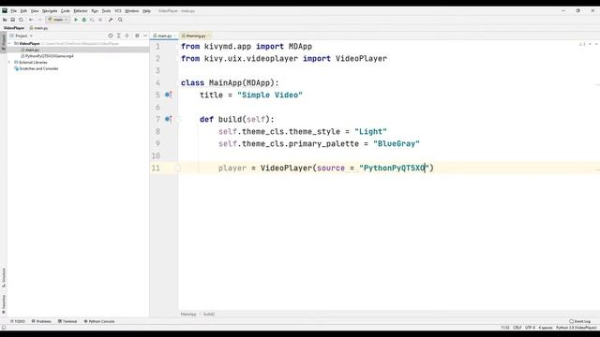
Task: Open Project panel gear options
Action: (x=137, y=36)
